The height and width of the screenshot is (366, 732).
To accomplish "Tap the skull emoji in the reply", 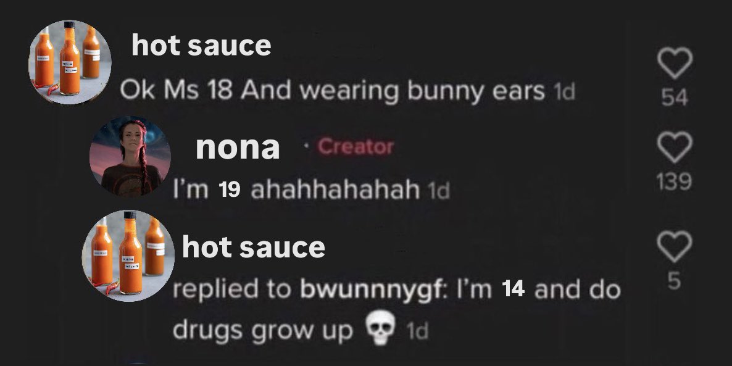I will tap(380, 328).
